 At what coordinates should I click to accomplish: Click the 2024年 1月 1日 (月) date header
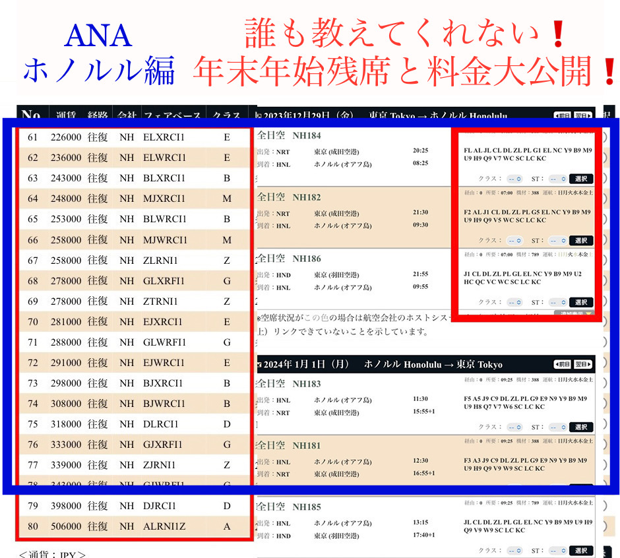tap(306, 364)
